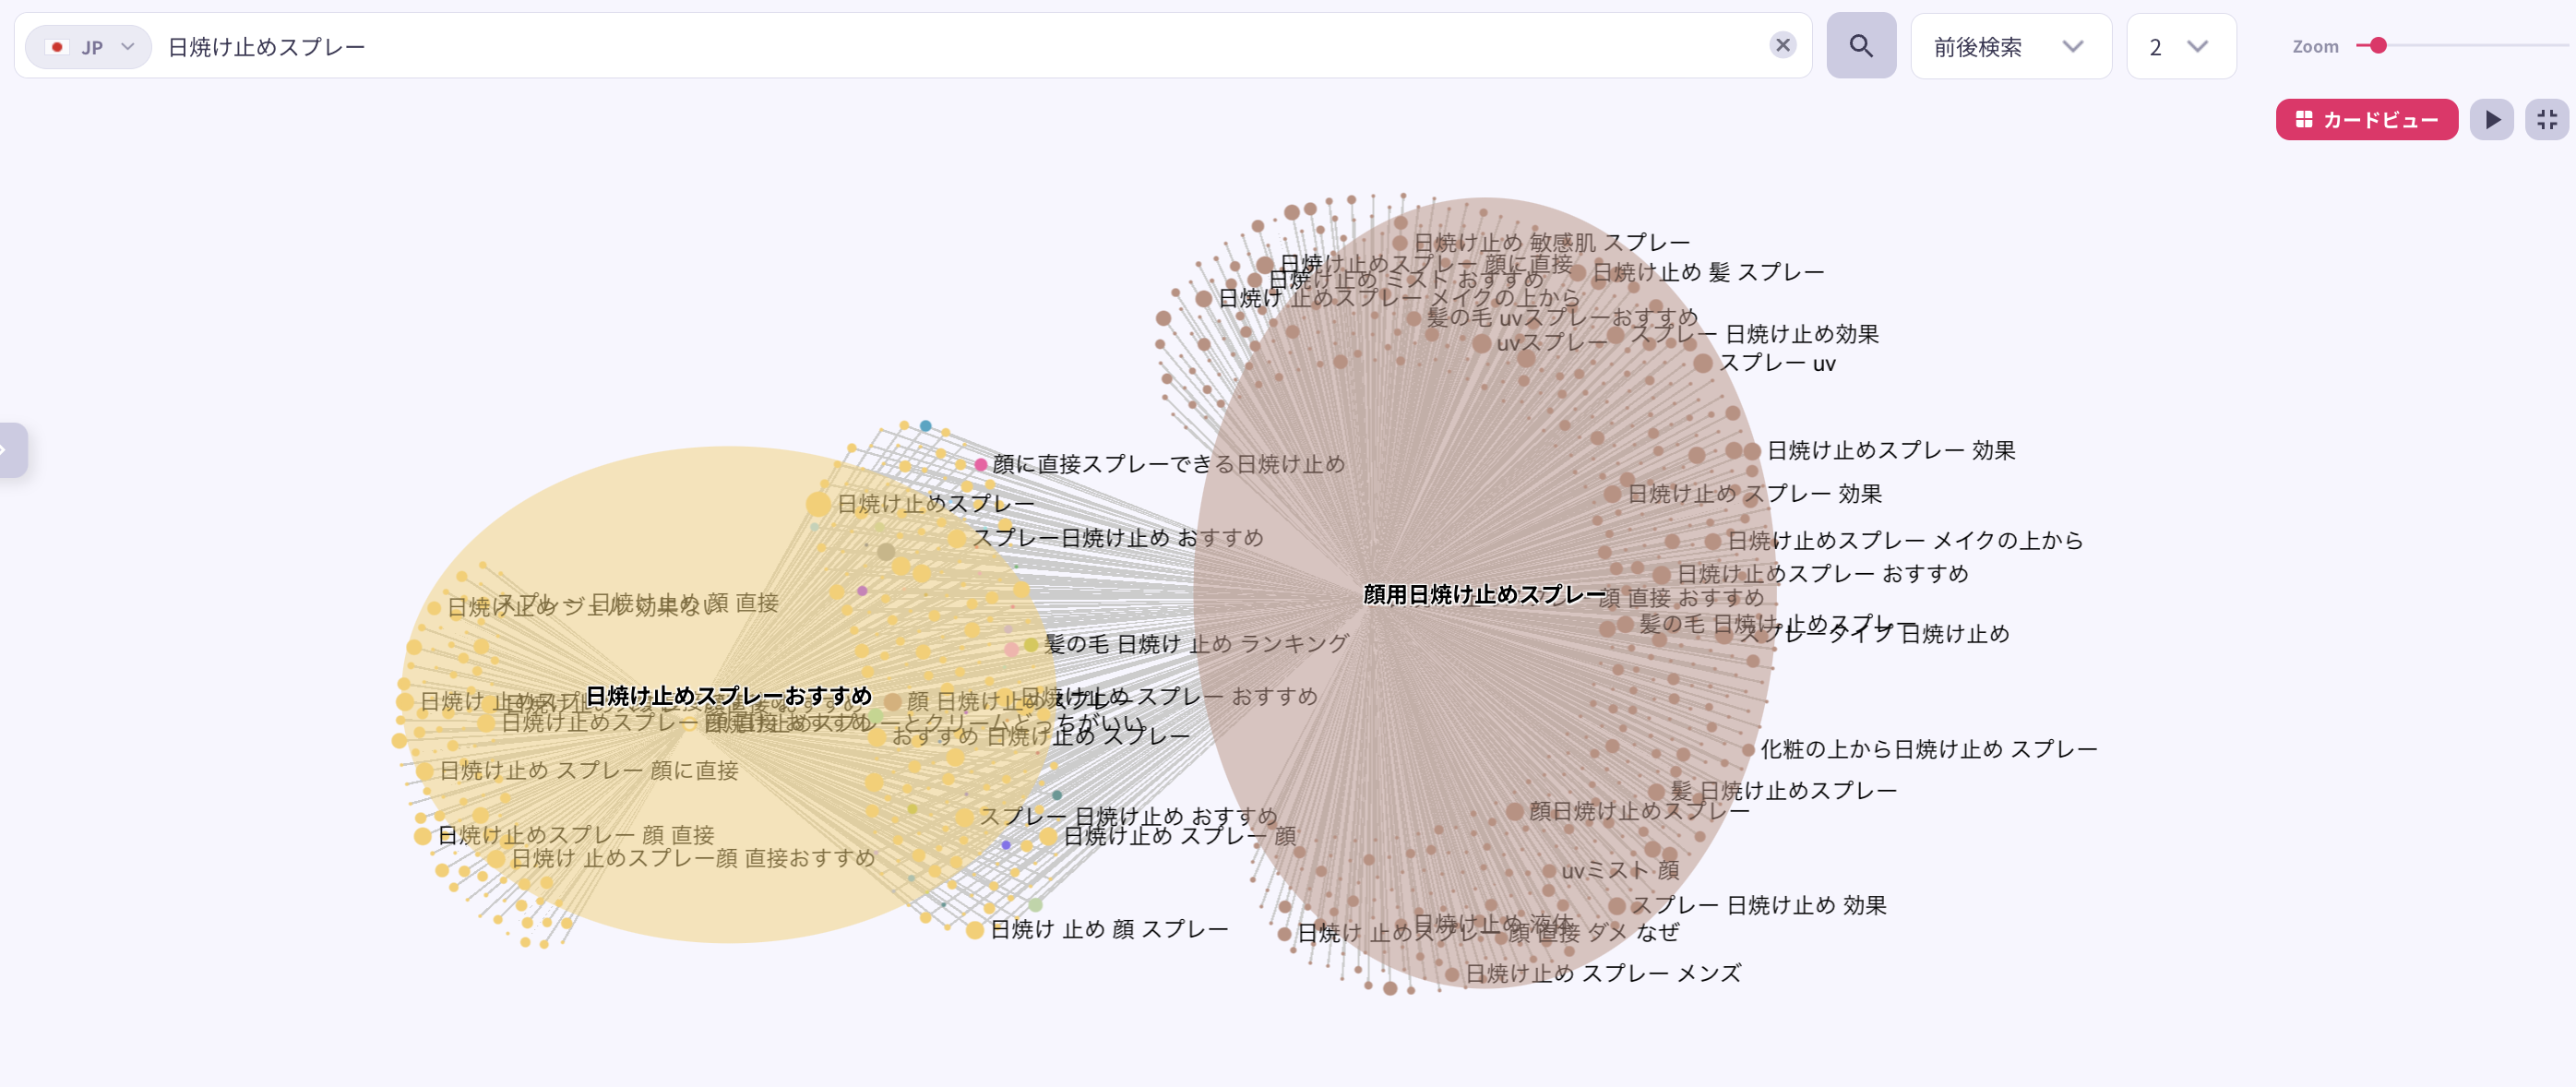Click the collapse fullscreen icon

pyautogui.click(x=2546, y=120)
